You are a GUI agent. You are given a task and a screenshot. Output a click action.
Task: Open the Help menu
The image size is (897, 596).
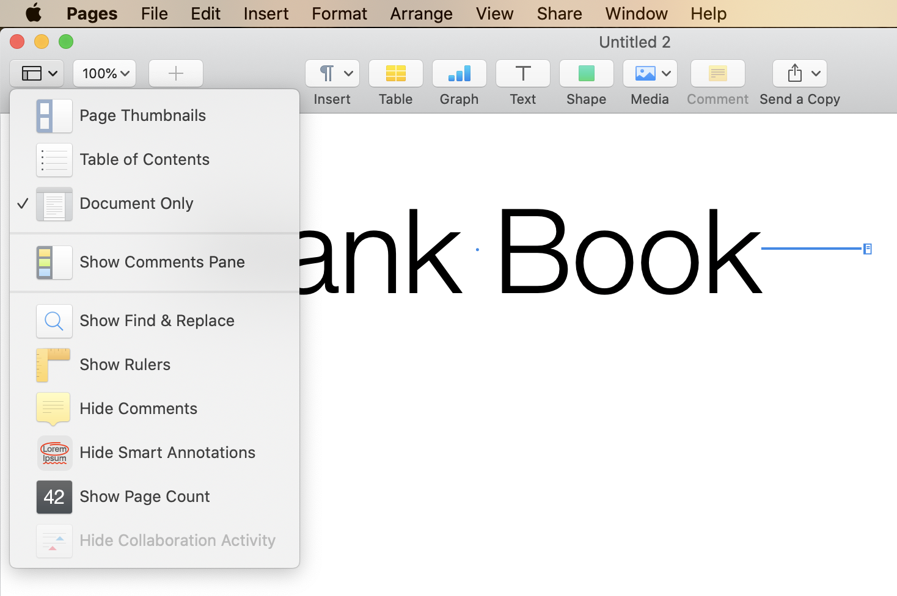coord(709,13)
